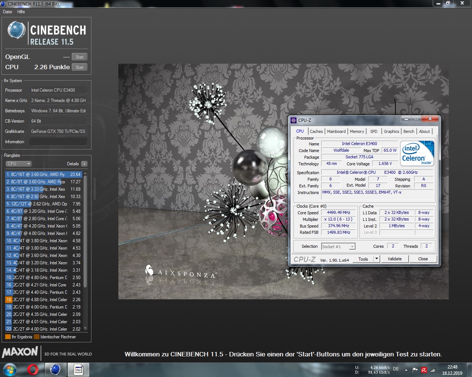Click the Information input field
The image size is (472, 377).
(58, 142)
